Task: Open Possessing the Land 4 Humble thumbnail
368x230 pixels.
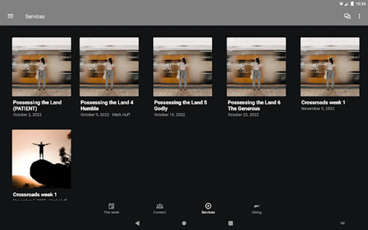Action: click(x=109, y=67)
